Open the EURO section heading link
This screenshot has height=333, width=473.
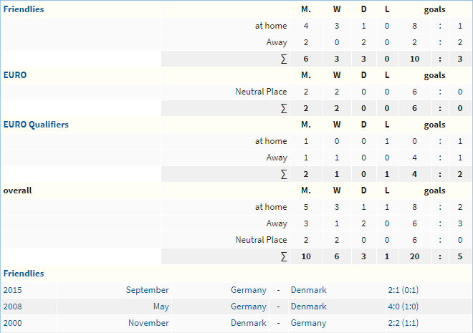15,75
